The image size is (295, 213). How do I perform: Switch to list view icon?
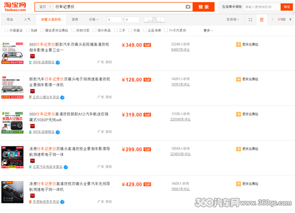click(261, 19)
